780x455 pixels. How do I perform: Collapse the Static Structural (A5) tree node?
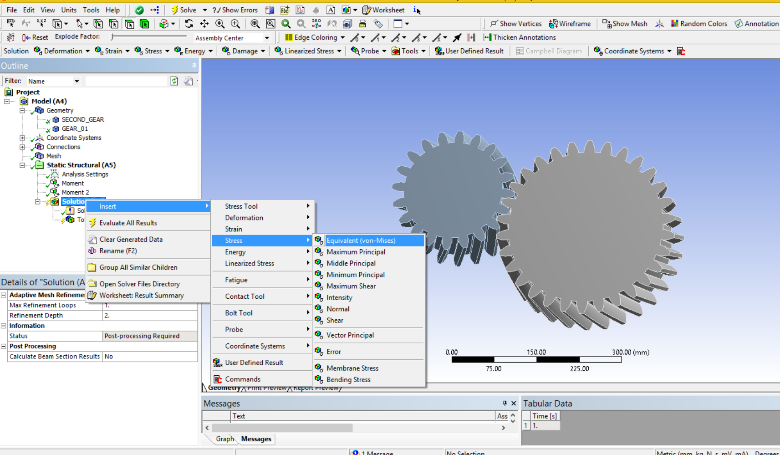tap(22, 165)
